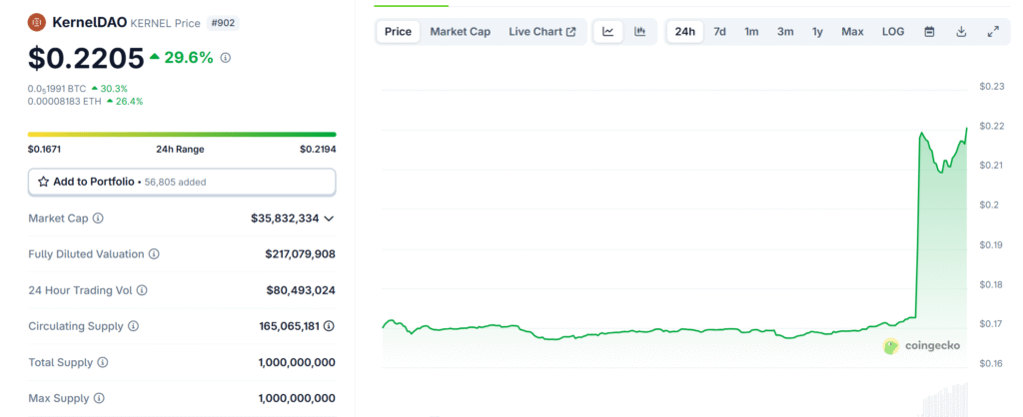Click info icon next to Market Cap
Viewport: 1023px width, 417px height.
[x=98, y=218]
